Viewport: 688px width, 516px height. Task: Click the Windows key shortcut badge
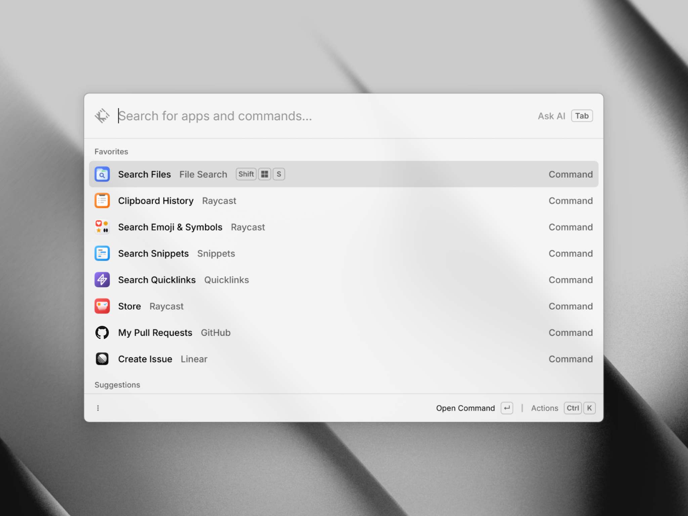pyautogui.click(x=265, y=174)
